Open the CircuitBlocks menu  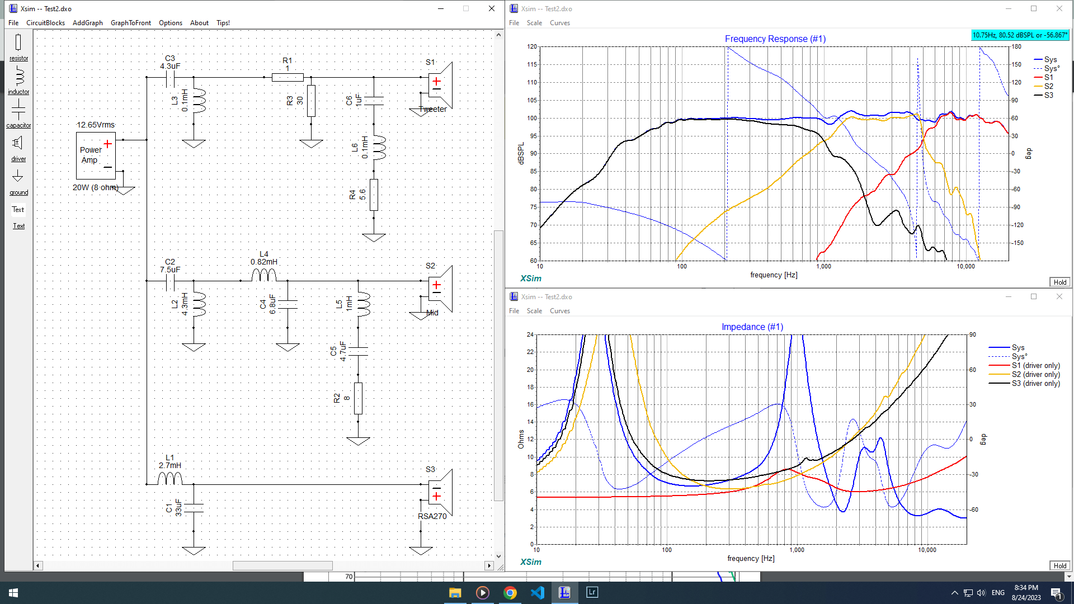click(x=45, y=23)
